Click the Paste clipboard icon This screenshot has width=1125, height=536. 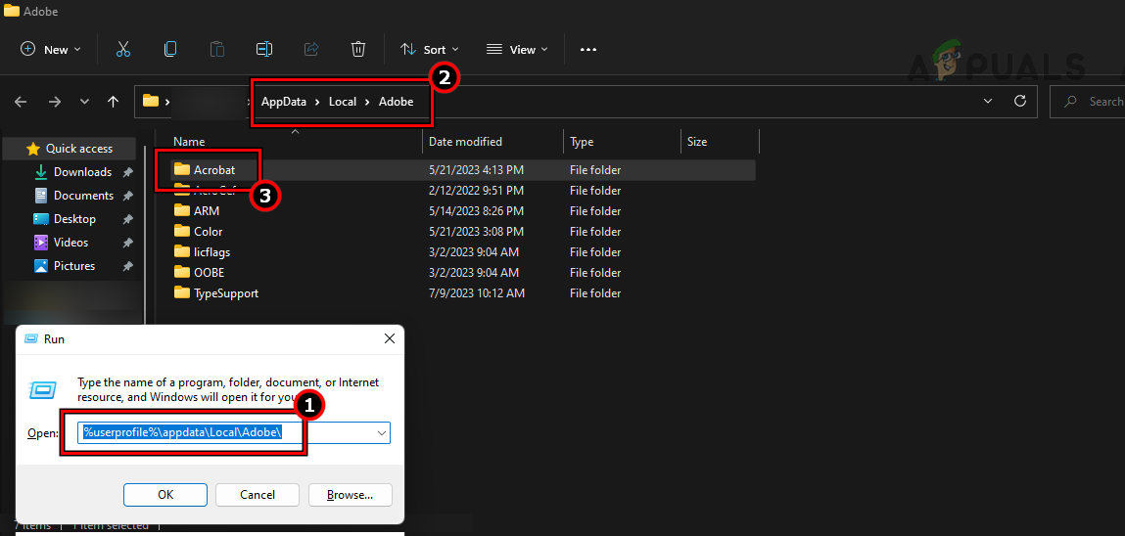click(x=216, y=50)
